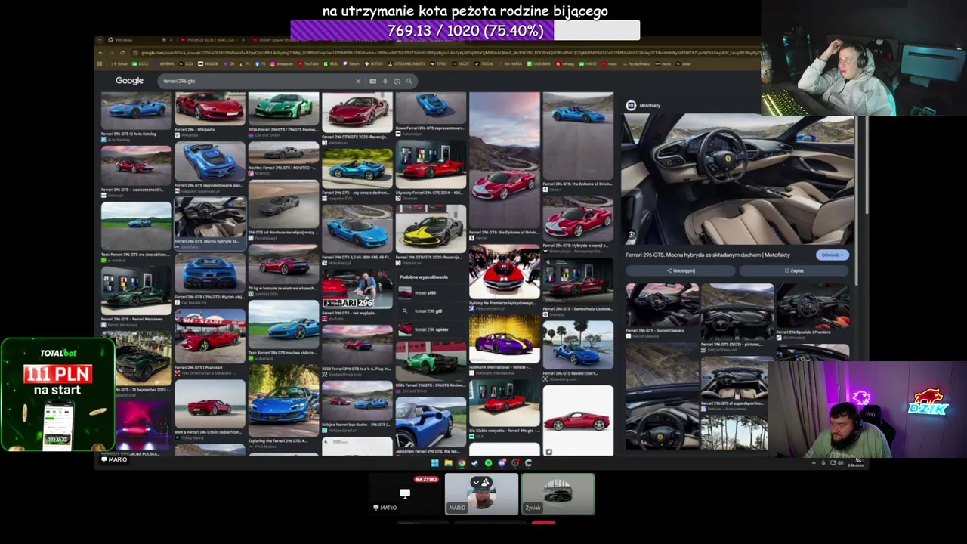Click the Motofakty source icon in preview
Image resolution: width=967 pixels, height=544 pixels.
click(631, 106)
